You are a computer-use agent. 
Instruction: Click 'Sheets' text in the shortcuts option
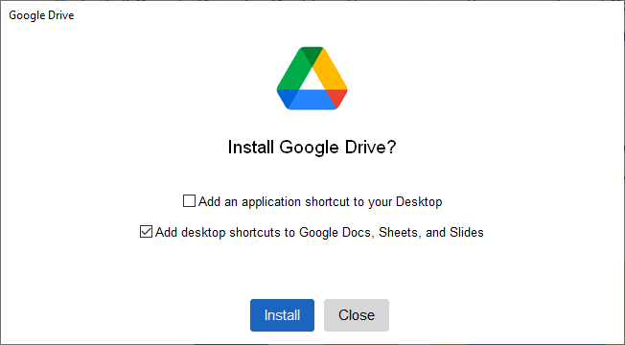tap(400, 232)
